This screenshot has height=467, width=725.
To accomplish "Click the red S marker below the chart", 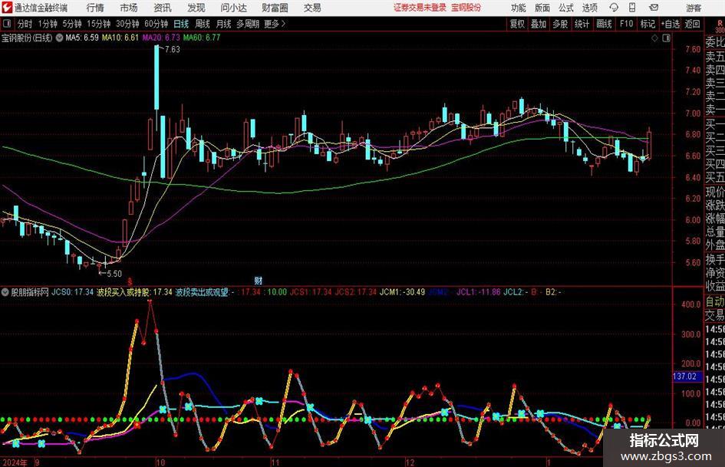I will pos(130,281).
